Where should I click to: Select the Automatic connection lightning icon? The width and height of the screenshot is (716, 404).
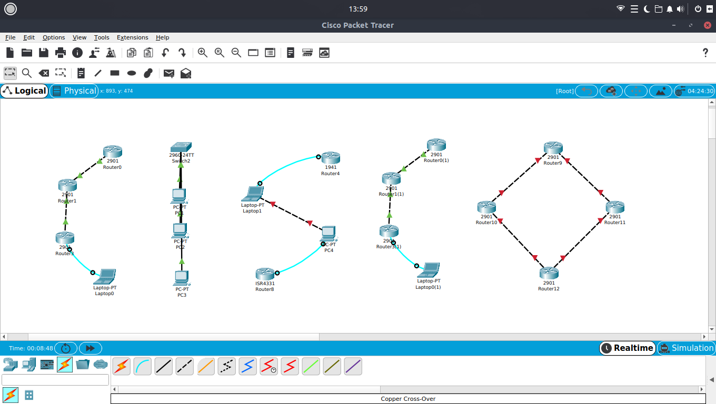pyautogui.click(x=121, y=366)
